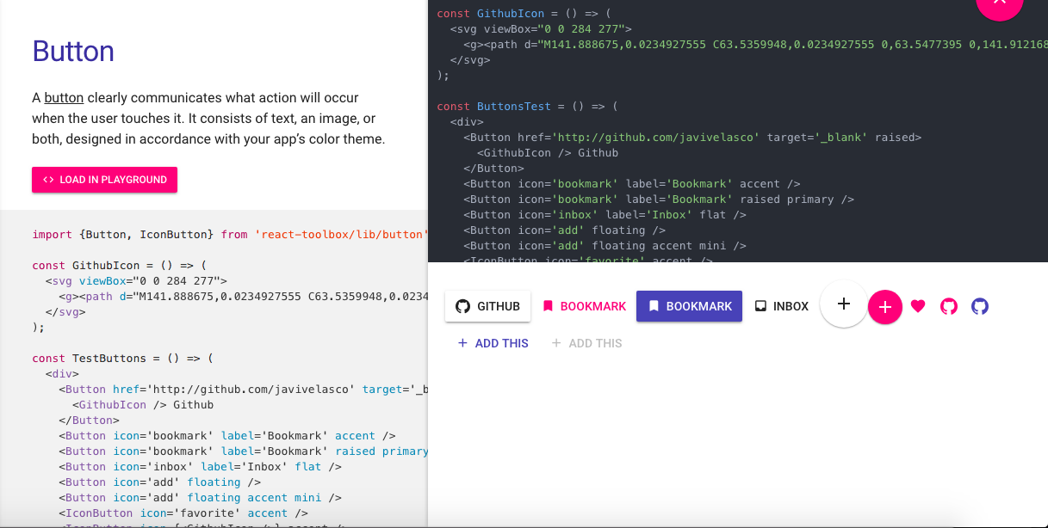The image size is (1048, 528).
Task: Click the purple raised BOOKMARK button
Action: tap(689, 306)
